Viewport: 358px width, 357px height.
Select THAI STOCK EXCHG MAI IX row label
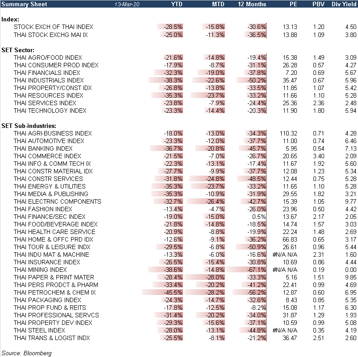51,35
